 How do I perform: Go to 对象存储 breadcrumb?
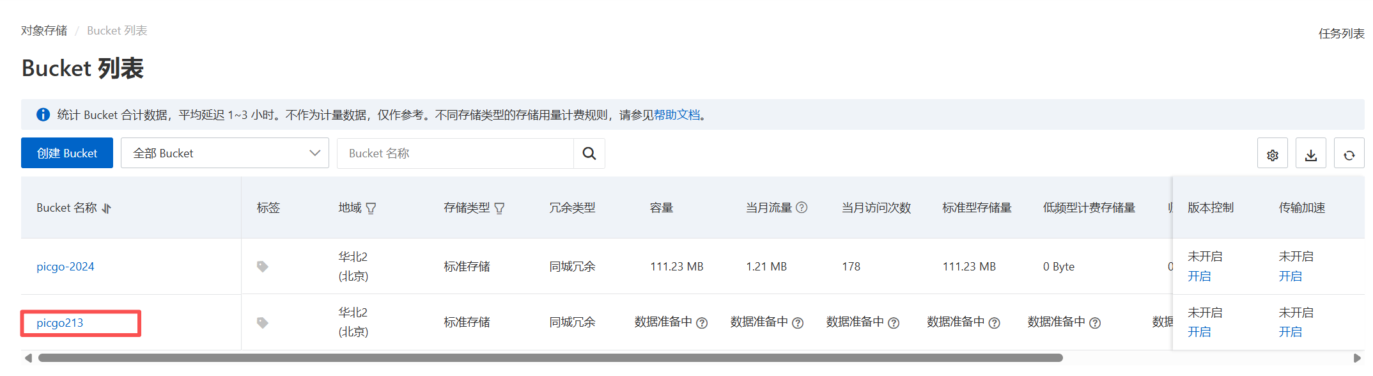(x=43, y=31)
